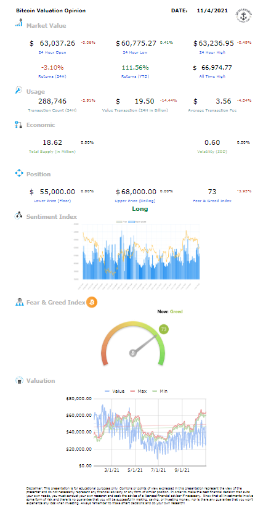This screenshot has width=271, height=516.
Task: Click the Position heading
Action: click(x=38, y=174)
